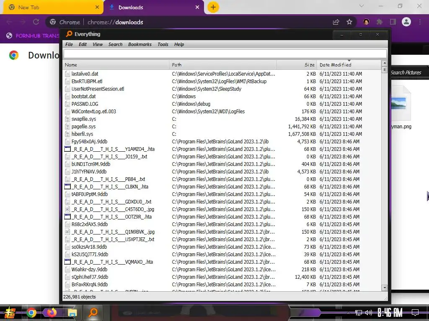Select _R_E_A_D___T_H_I_S___GDXDU0_.txt file name

pos(111,202)
